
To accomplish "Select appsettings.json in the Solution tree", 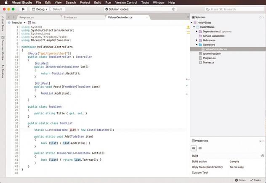I will 212,53.
